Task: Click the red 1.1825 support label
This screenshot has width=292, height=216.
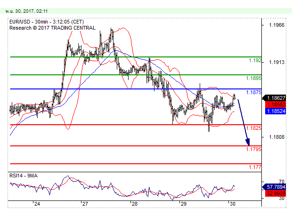Action: click(x=253, y=128)
